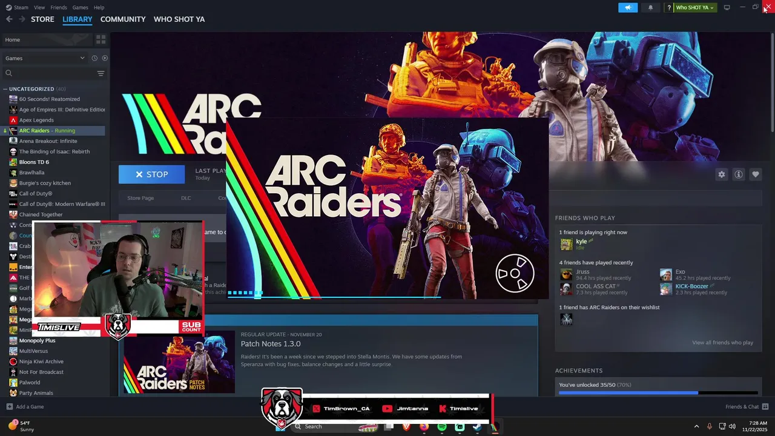Select Ninja Kiwi Archive in library
The height and width of the screenshot is (436, 775).
(x=41, y=362)
